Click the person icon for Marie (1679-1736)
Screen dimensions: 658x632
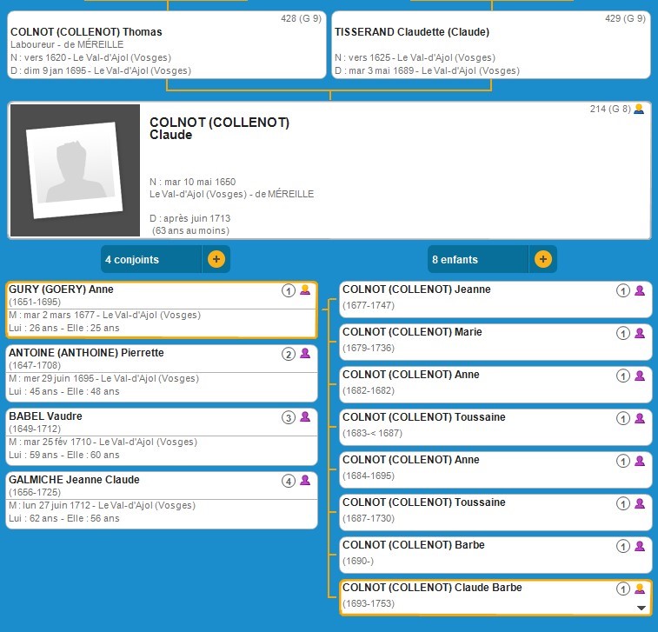click(x=640, y=333)
